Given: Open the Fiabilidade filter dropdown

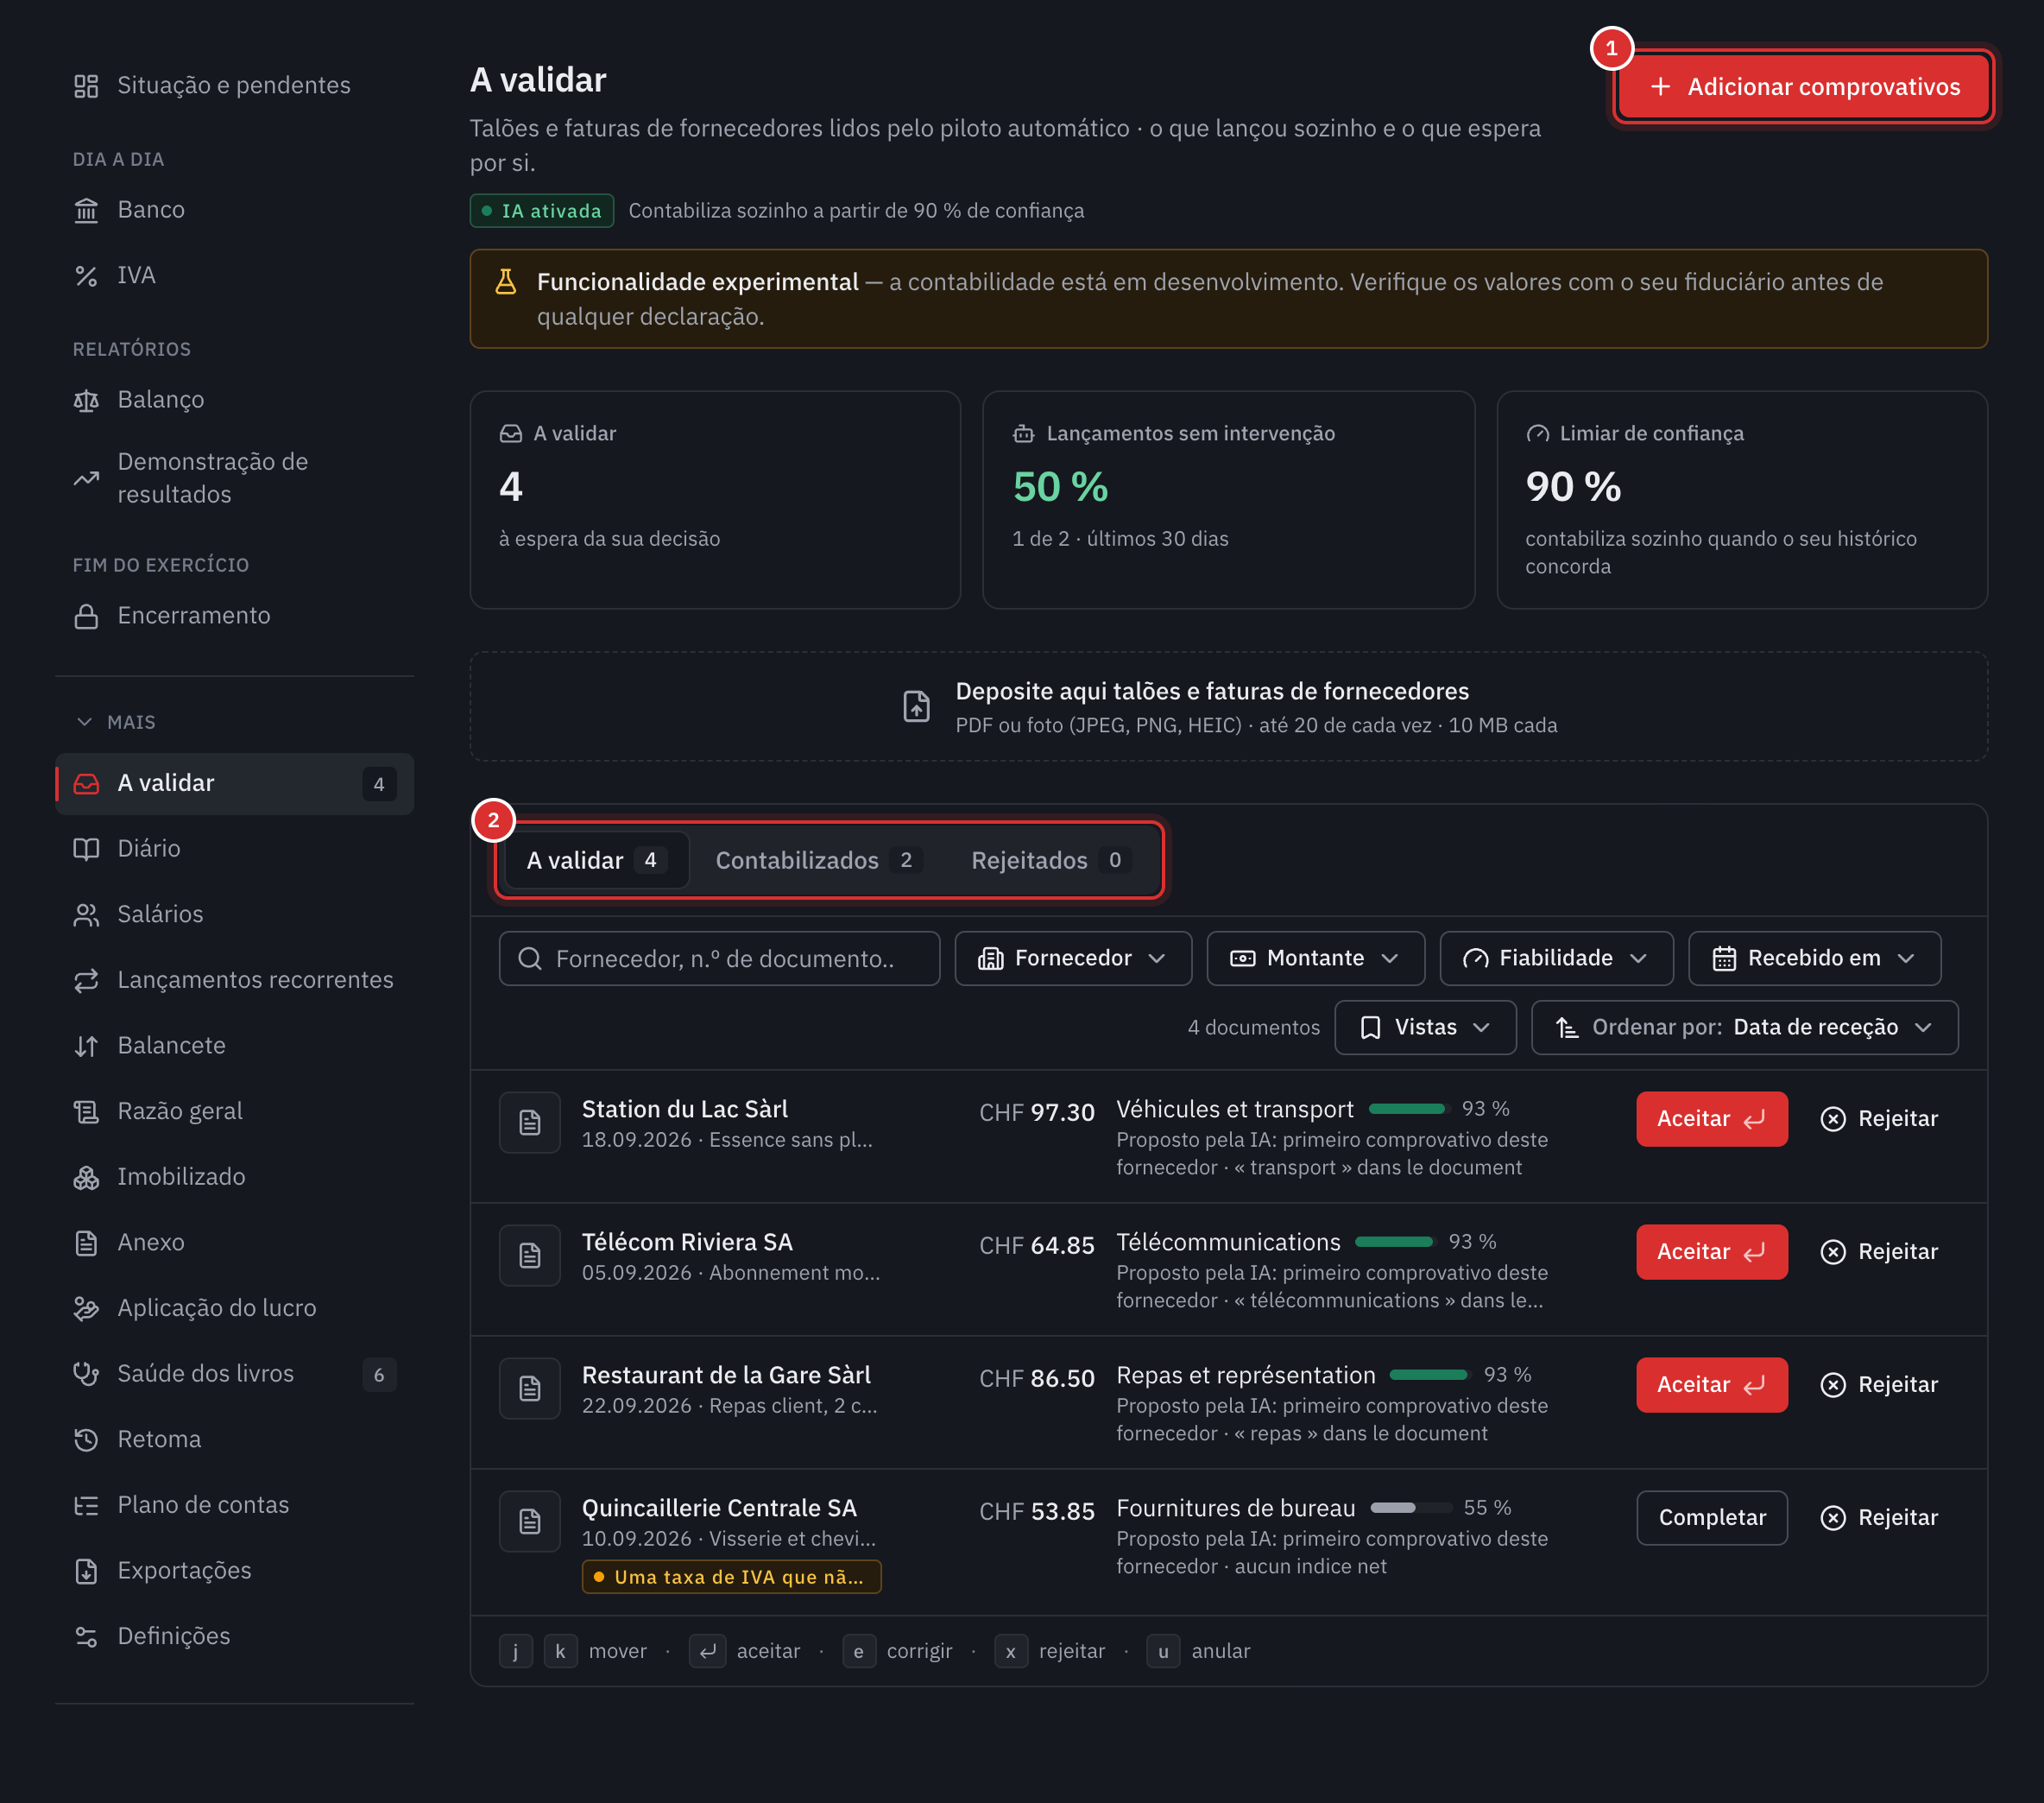Looking at the screenshot, I should (1556, 958).
